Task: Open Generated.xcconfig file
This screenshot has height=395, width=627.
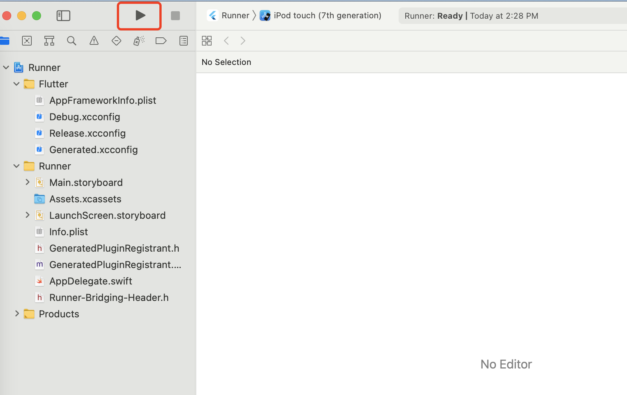Action: [86, 150]
